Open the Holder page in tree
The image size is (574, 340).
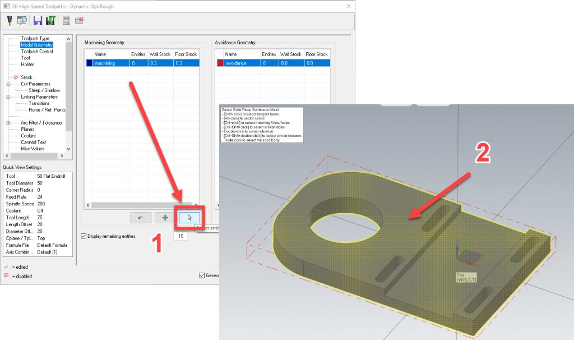[27, 65]
